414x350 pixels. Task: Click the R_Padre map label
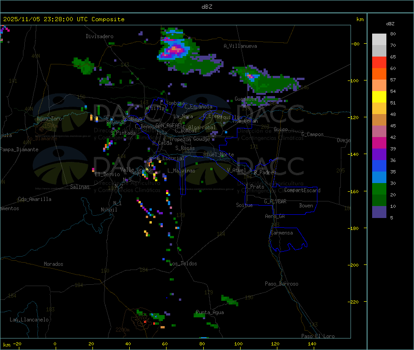point(264,172)
